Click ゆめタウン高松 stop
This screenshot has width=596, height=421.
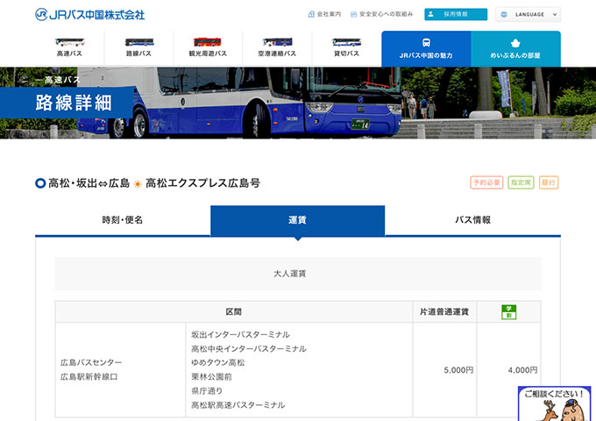[218, 363]
